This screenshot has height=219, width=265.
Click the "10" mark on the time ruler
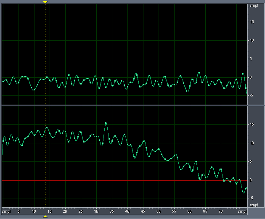pyautogui.click(x=34, y=211)
